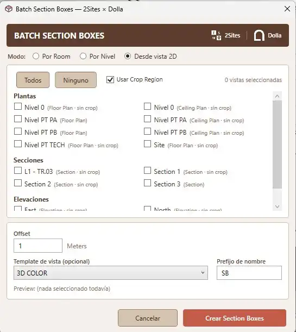Click the Ninguno button
Screen dimensions: 296x332
75,80
